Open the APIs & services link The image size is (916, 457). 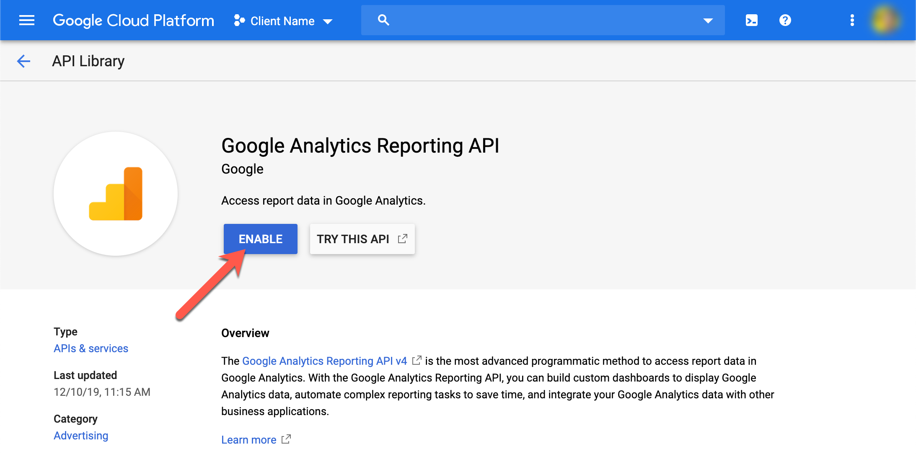click(91, 348)
